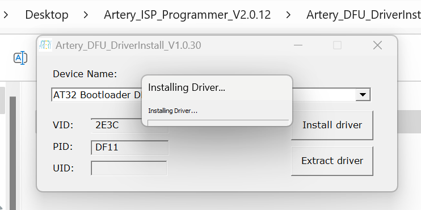Click the Installing Driver dialog title
This screenshot has width=421, height=210.
coord(187,87)
